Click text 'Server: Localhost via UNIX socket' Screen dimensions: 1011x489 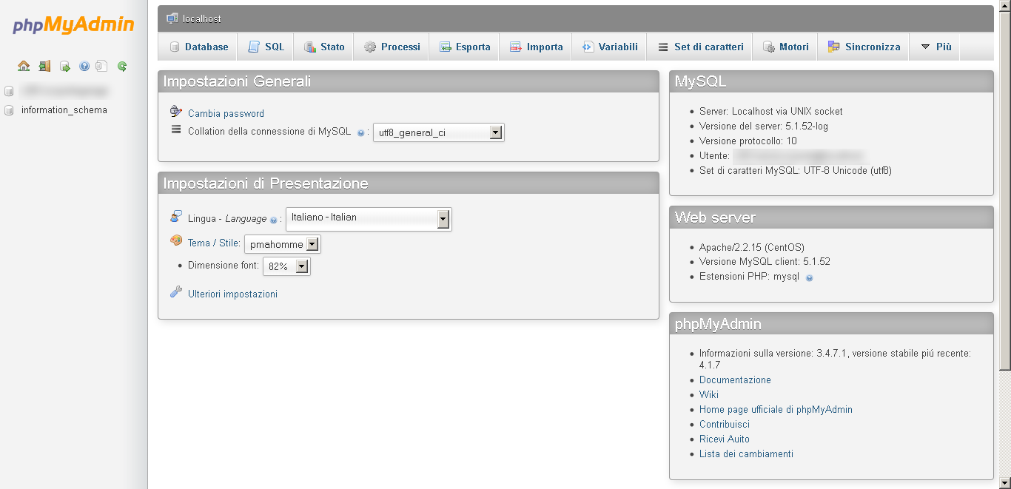[x=771, y=111]
